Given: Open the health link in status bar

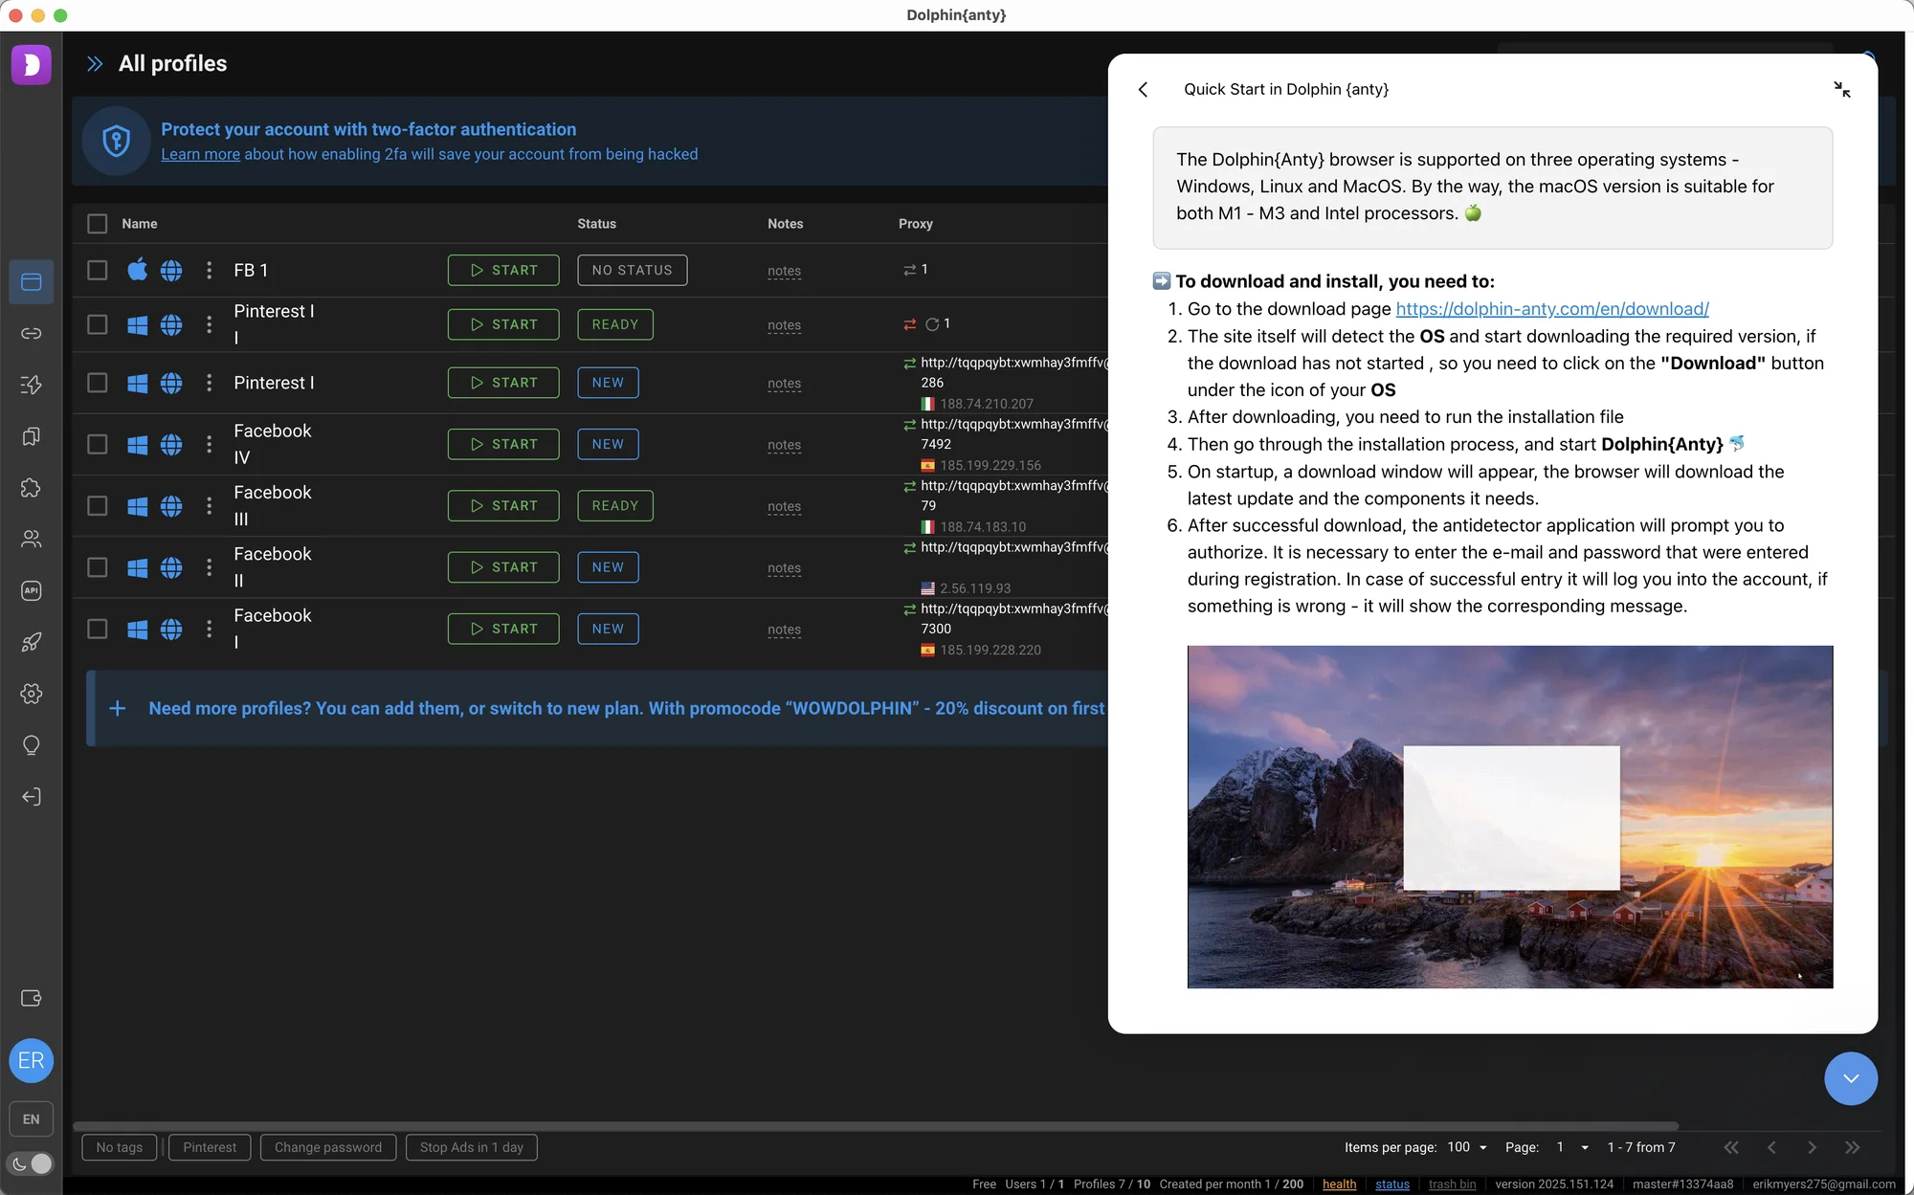Looking at the screenshot, I should (x=1339, y=1184).
